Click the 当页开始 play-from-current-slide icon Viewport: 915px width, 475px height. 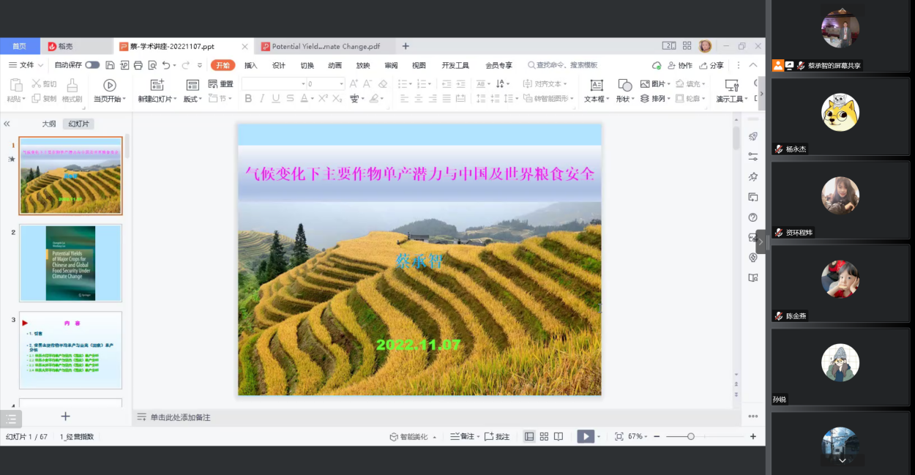tap(109, 85)
